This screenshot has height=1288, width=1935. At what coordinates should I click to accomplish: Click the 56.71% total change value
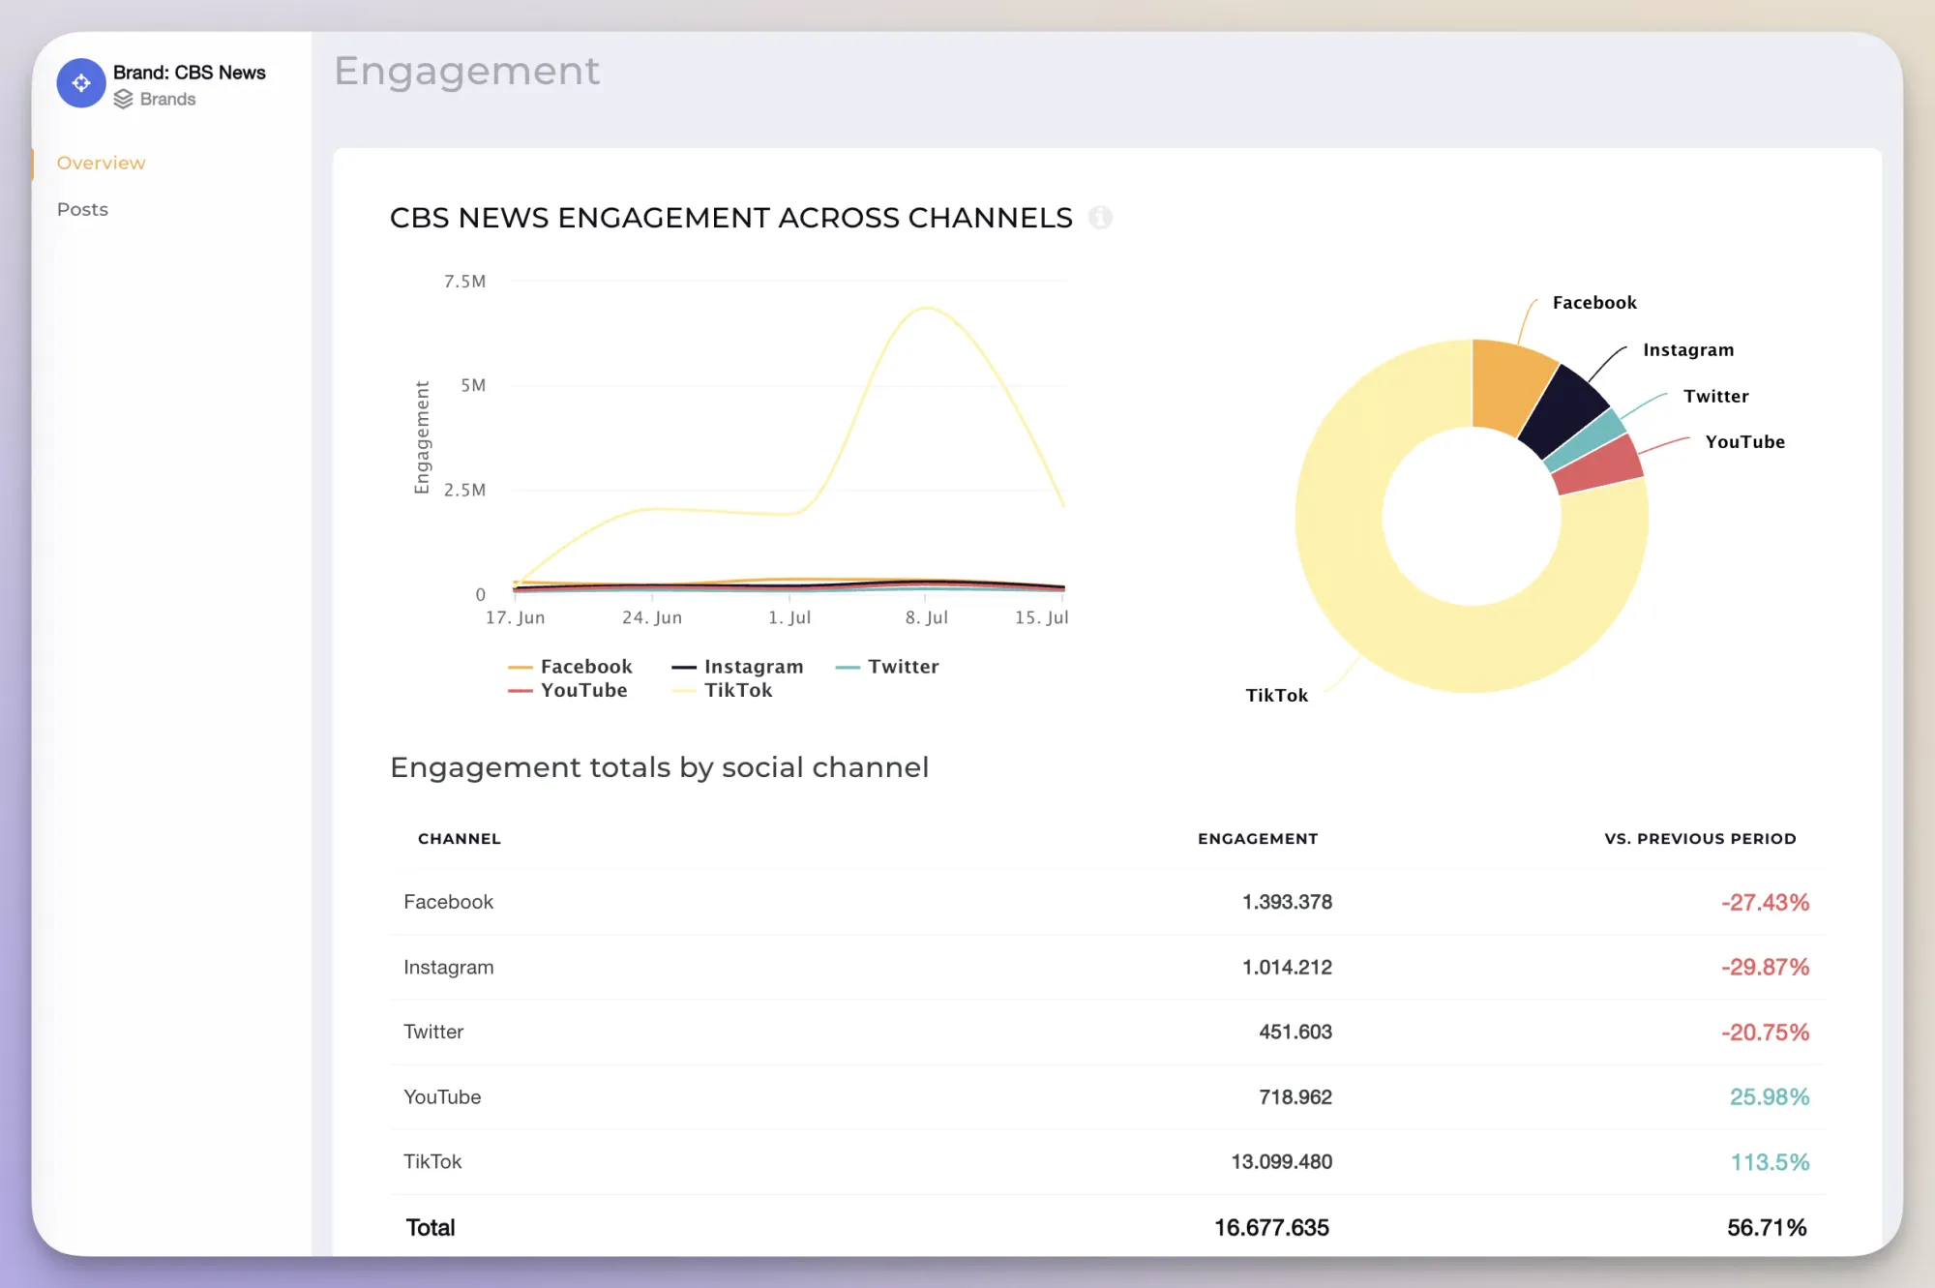click(x=1767, y=1228)
